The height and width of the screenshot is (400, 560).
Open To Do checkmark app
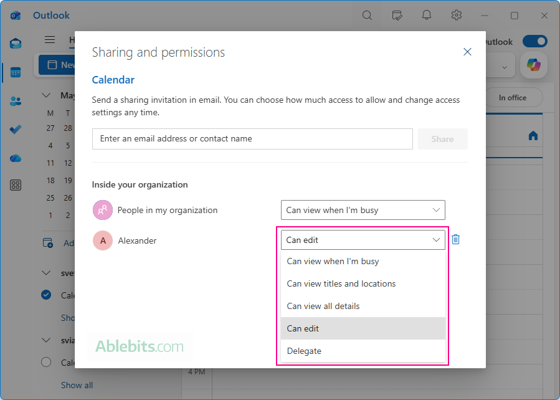tap(16, 130)
